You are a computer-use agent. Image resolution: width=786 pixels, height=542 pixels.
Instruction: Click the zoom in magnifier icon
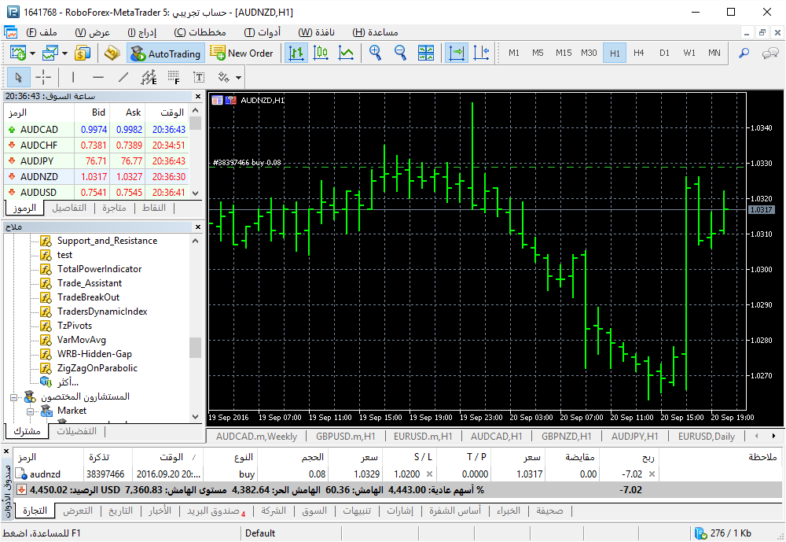click(x=375, y=53)
